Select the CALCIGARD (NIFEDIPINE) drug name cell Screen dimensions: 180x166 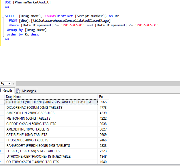click(x=50, y=102)
